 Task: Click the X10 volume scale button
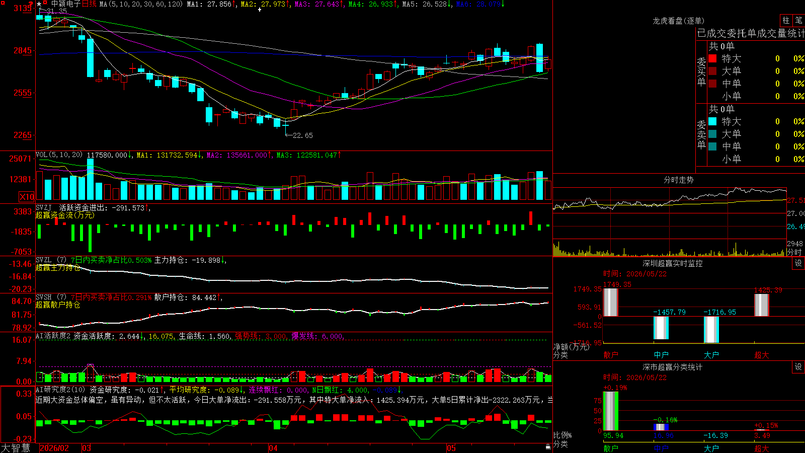pos(27,197)
